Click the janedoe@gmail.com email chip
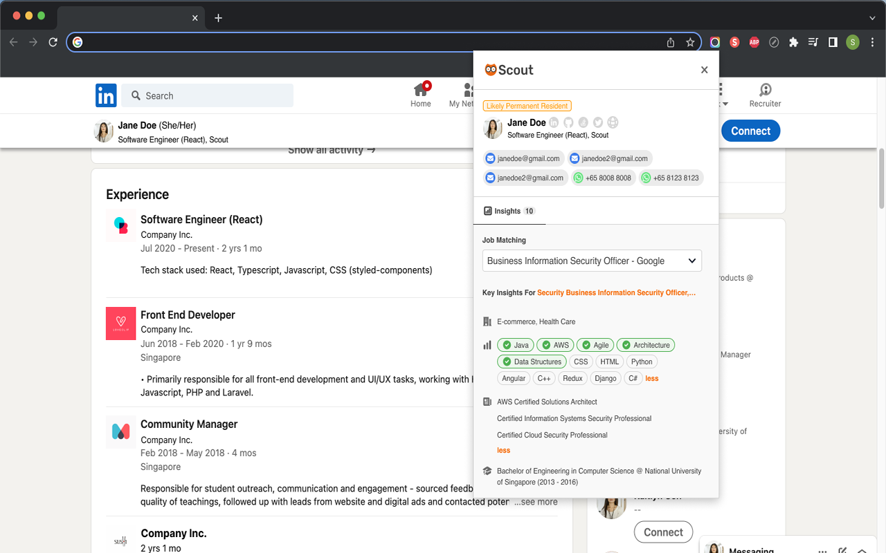 [x=523, y=158]
